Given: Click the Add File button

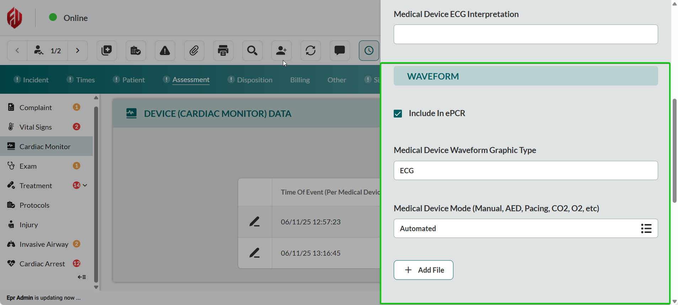Looking at the screenshot, I should 423,270.
